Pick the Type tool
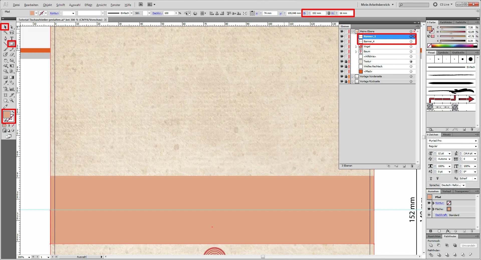Screen dimensions: 481x260 pyautogui.click(x=12, y=38)
